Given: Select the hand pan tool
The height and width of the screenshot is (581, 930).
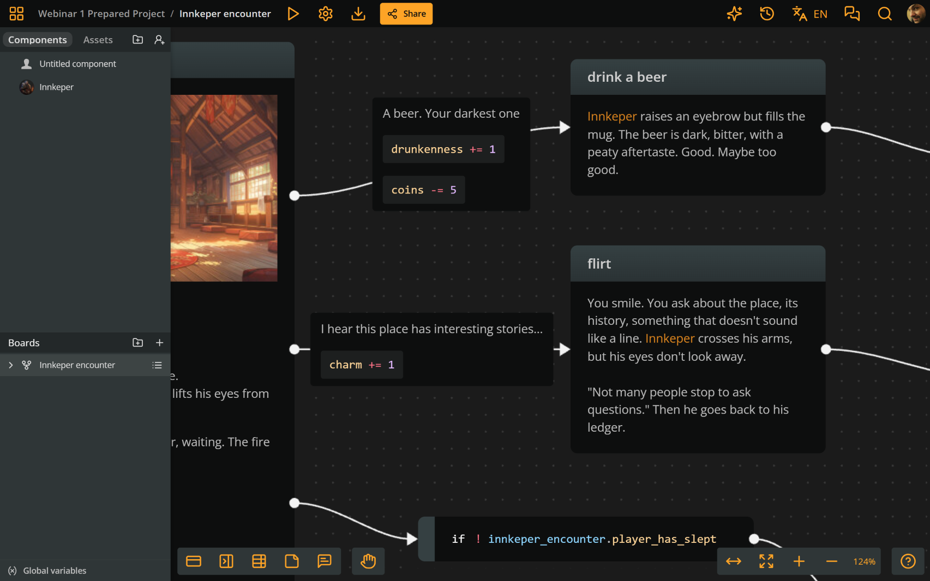Looking at the screenshot, I should tap(368, 561).
